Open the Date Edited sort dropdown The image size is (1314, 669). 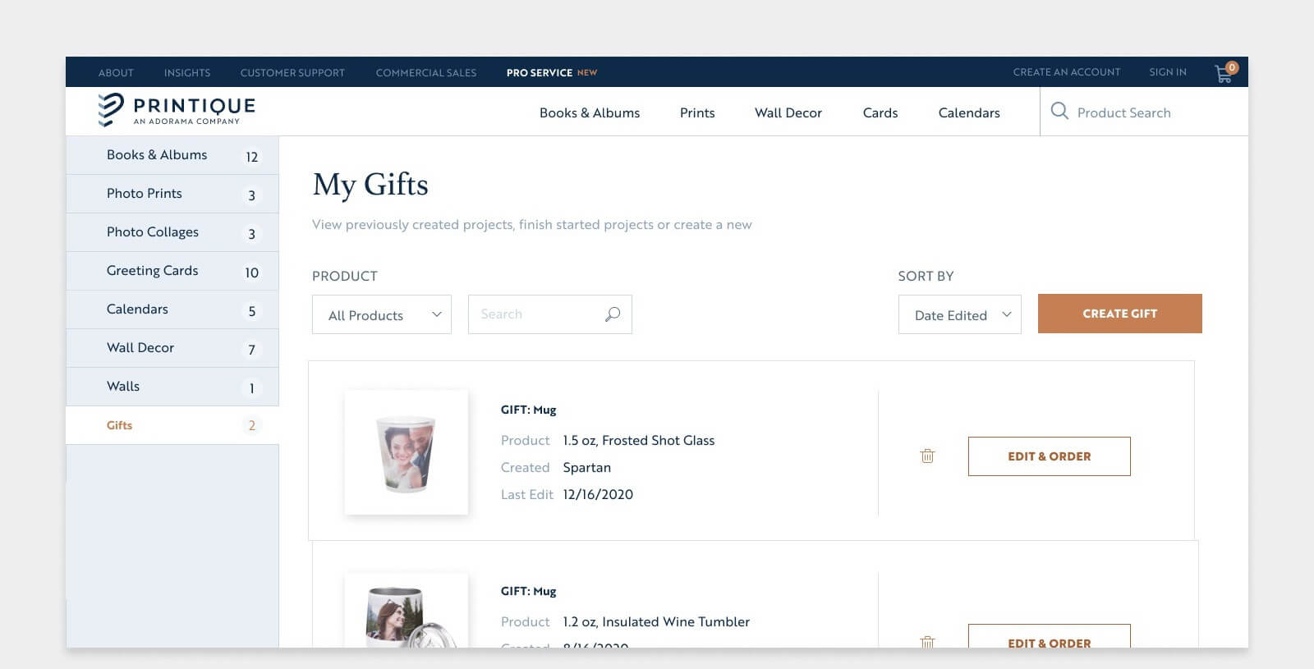click(x=960, y=314)
